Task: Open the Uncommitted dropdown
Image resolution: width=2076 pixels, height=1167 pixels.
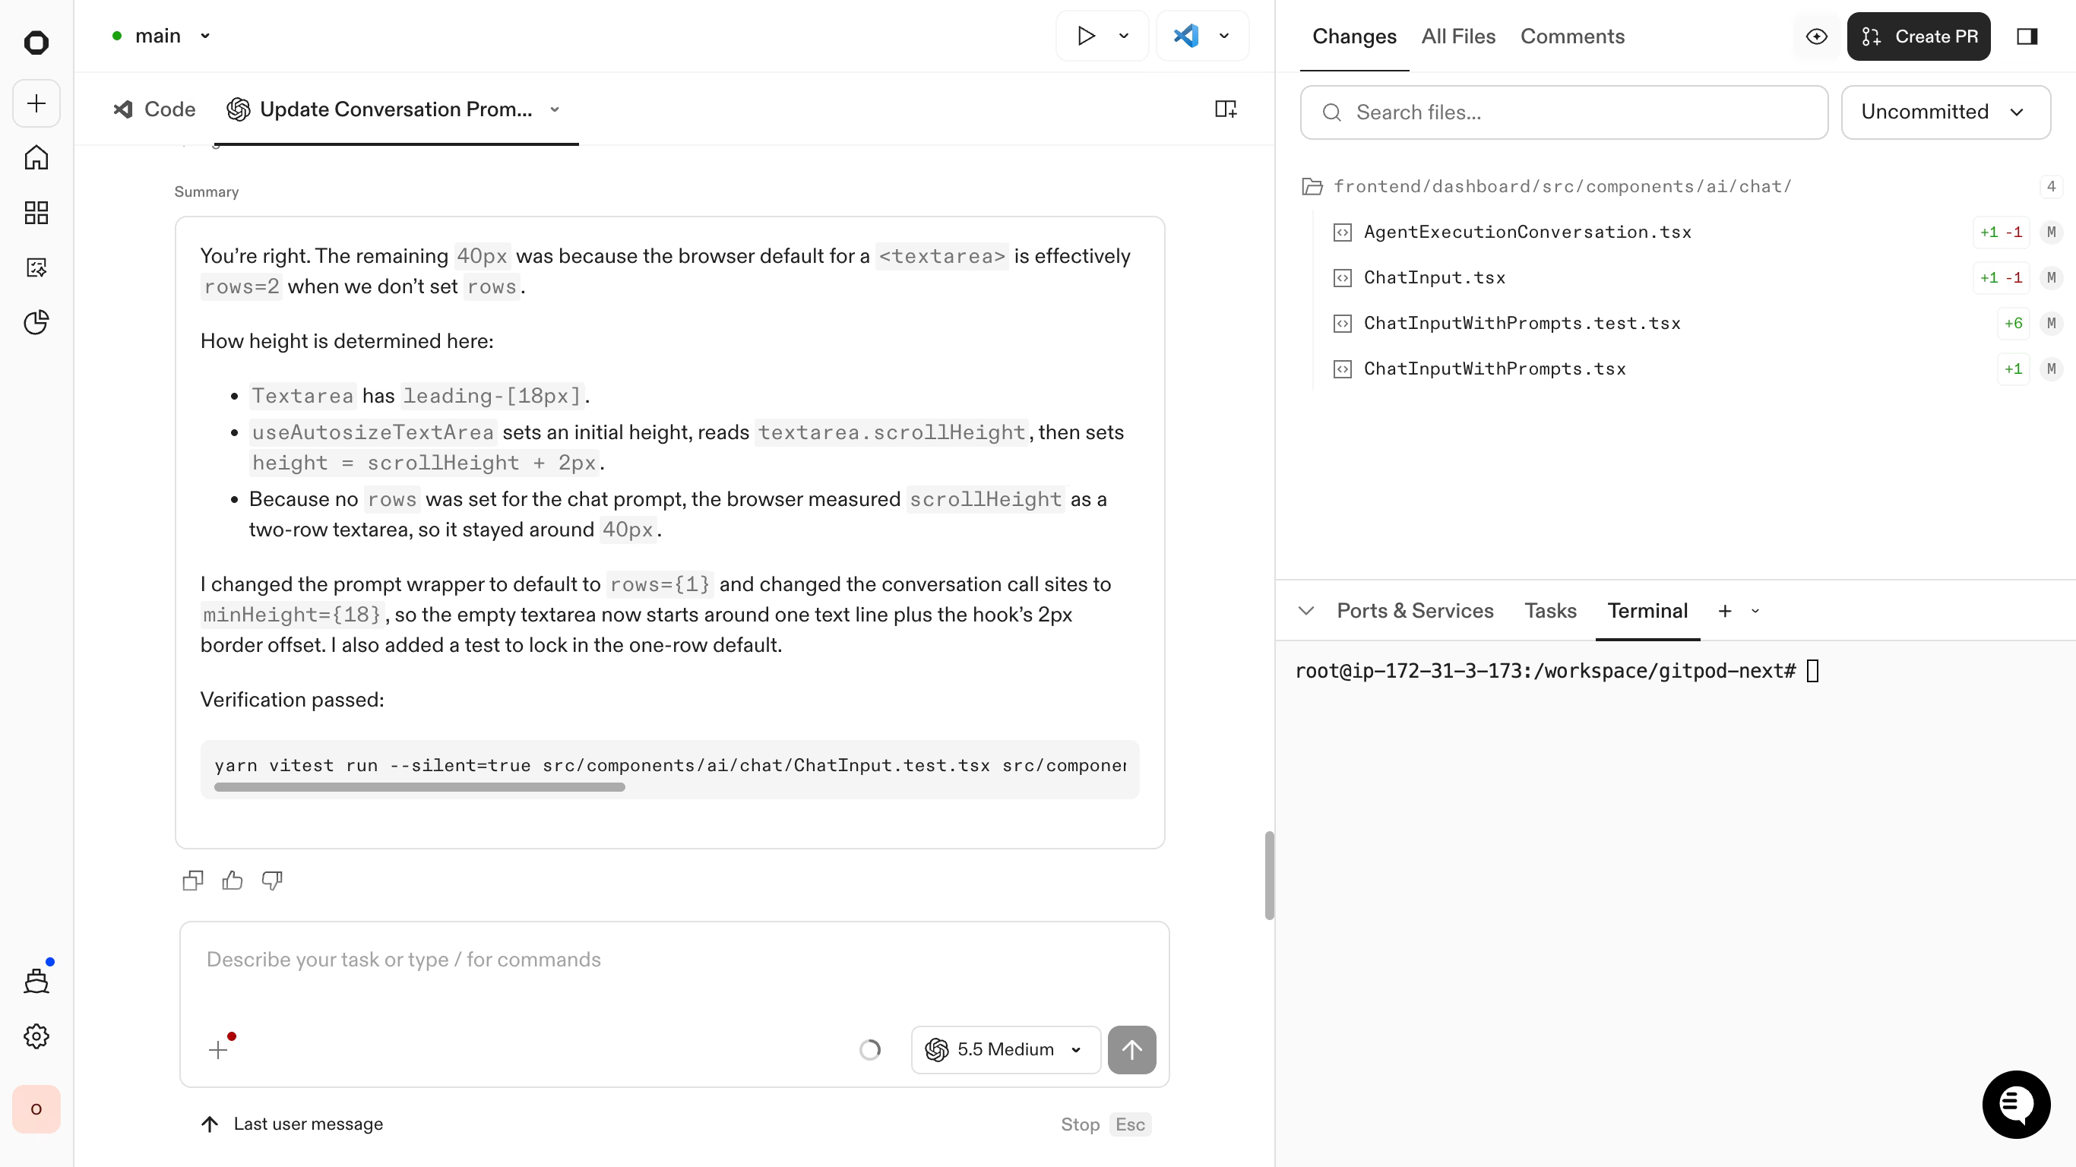Action: pos(1945,112)
